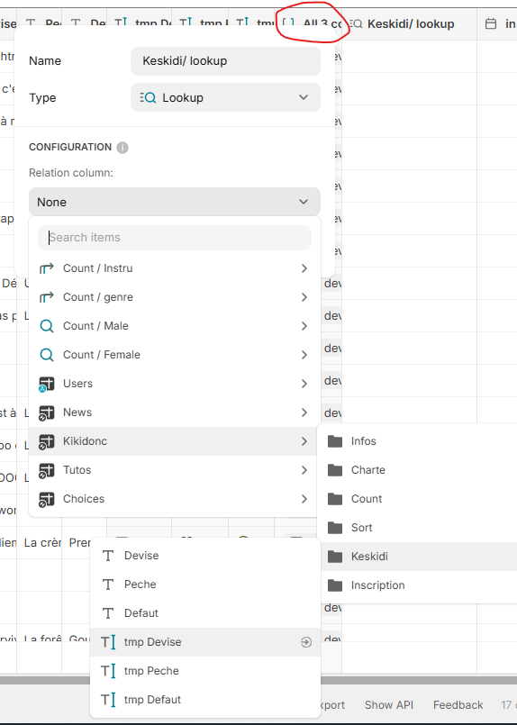517x725 pixels.
Task: Select the Inscription folder entry
Action: pos(417,585)
